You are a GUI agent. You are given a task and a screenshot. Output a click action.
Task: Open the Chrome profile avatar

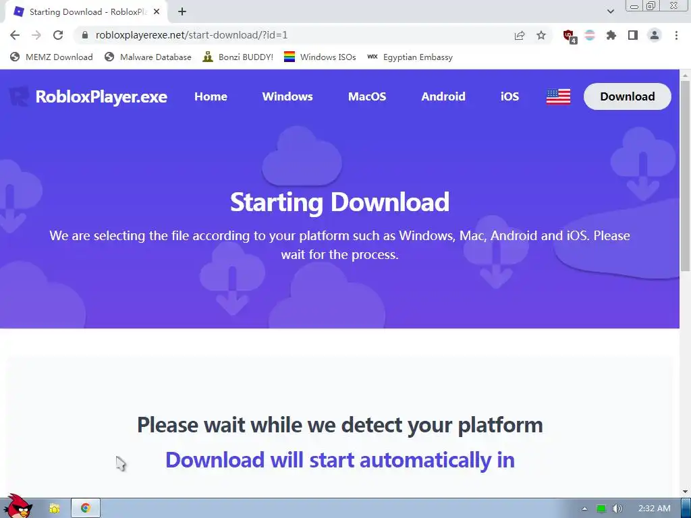tap(655, 35)
